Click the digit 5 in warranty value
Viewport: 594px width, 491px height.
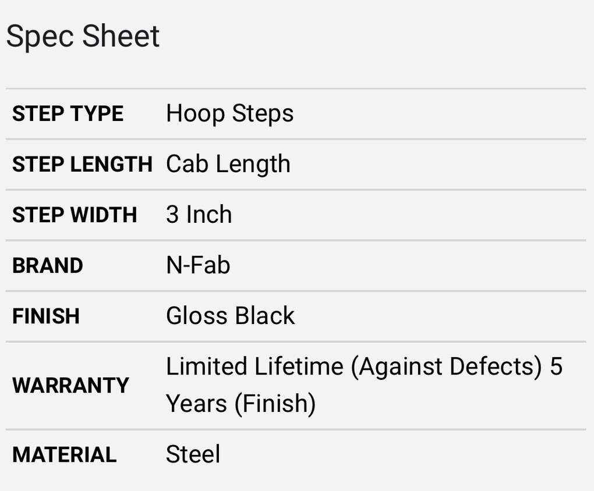(556, 367)
